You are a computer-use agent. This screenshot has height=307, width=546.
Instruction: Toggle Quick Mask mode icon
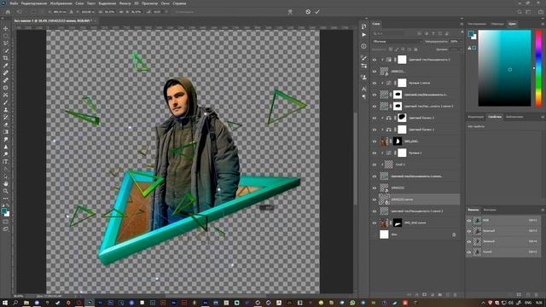6,222
